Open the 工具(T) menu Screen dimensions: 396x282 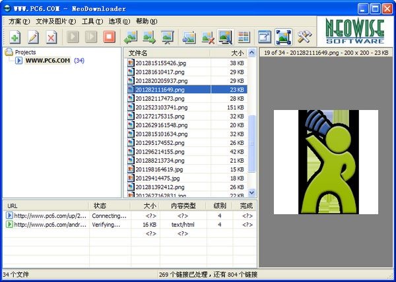tap(92, 22)
